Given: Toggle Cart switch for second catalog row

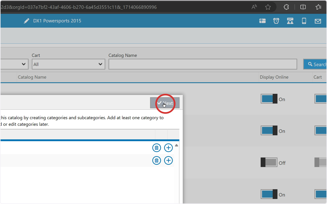Looking at the screenshot, I should point(321,131).
